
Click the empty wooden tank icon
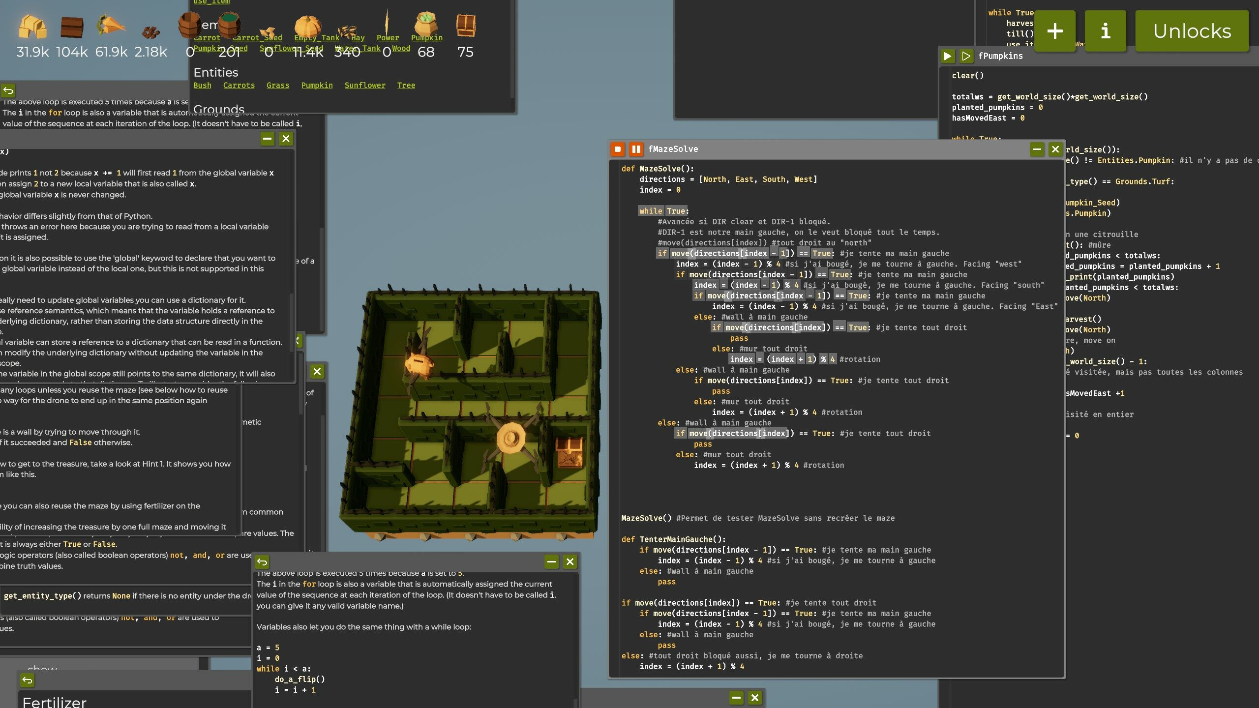(189, 25)
